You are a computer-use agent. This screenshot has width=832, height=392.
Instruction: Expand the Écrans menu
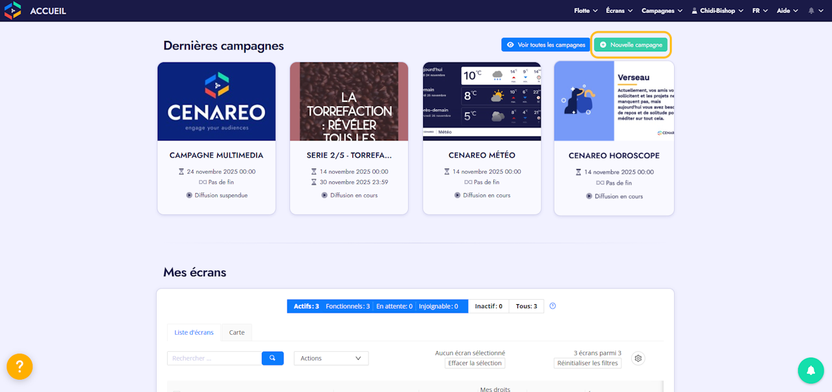(x=619, y=11)
